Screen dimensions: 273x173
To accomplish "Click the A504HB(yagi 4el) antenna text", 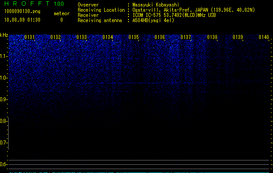I will pos(153,20).
